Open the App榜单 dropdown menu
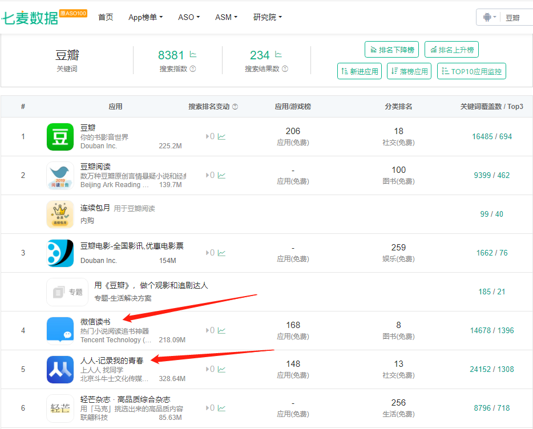Viewport: 533px width, 429px height. [x=146, y=17]
